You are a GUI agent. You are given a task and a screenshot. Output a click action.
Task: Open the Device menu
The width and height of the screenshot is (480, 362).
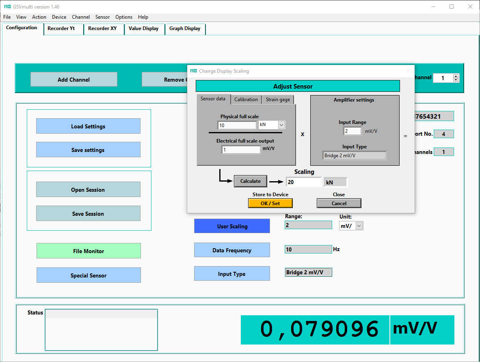tap(59, 17)
